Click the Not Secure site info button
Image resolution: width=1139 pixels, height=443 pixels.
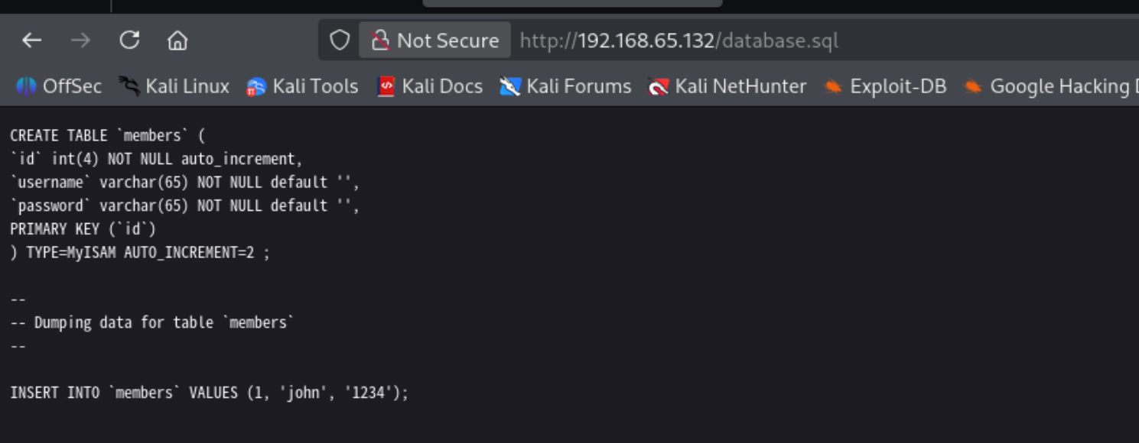[434, 40]
